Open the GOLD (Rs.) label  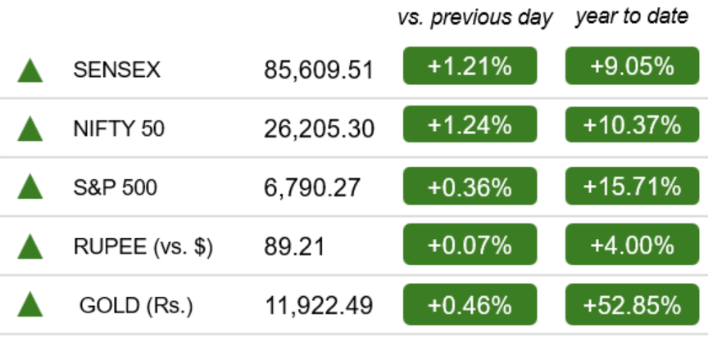(x=136, y=306)
